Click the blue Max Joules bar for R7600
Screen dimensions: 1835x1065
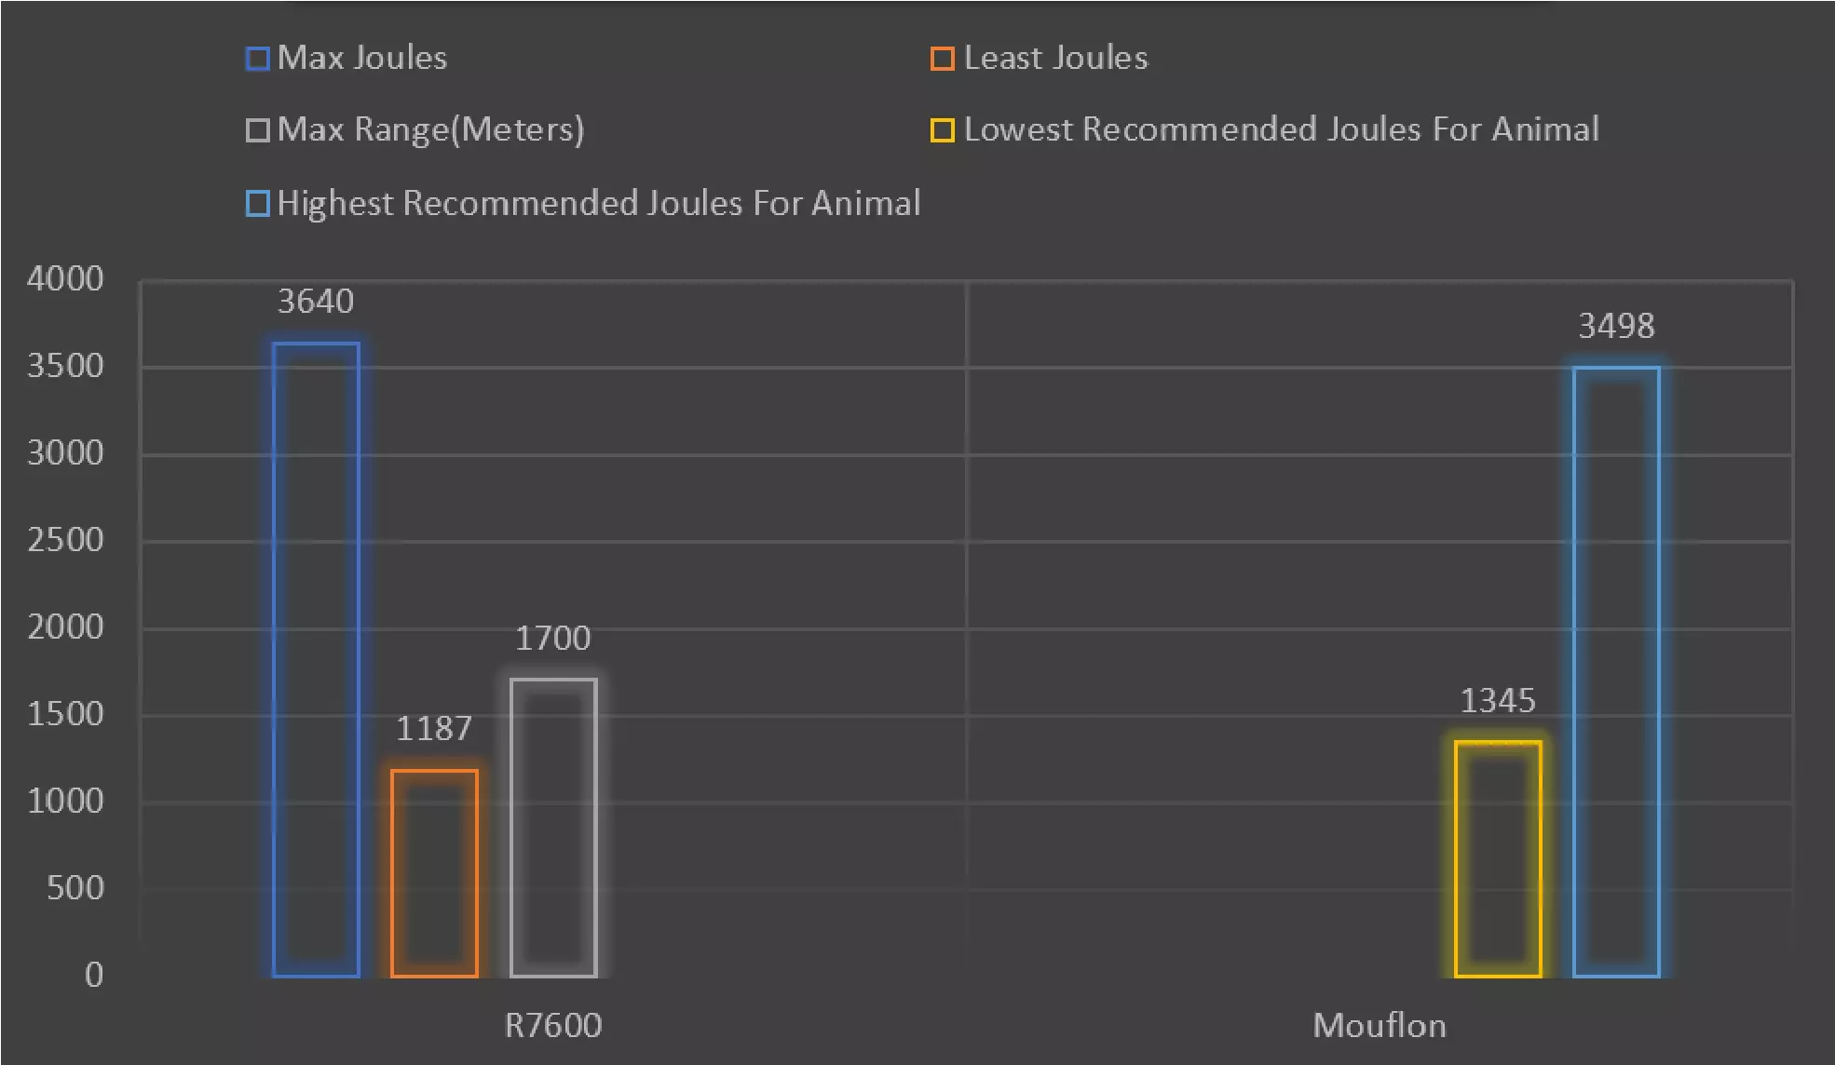coord(316,659)
